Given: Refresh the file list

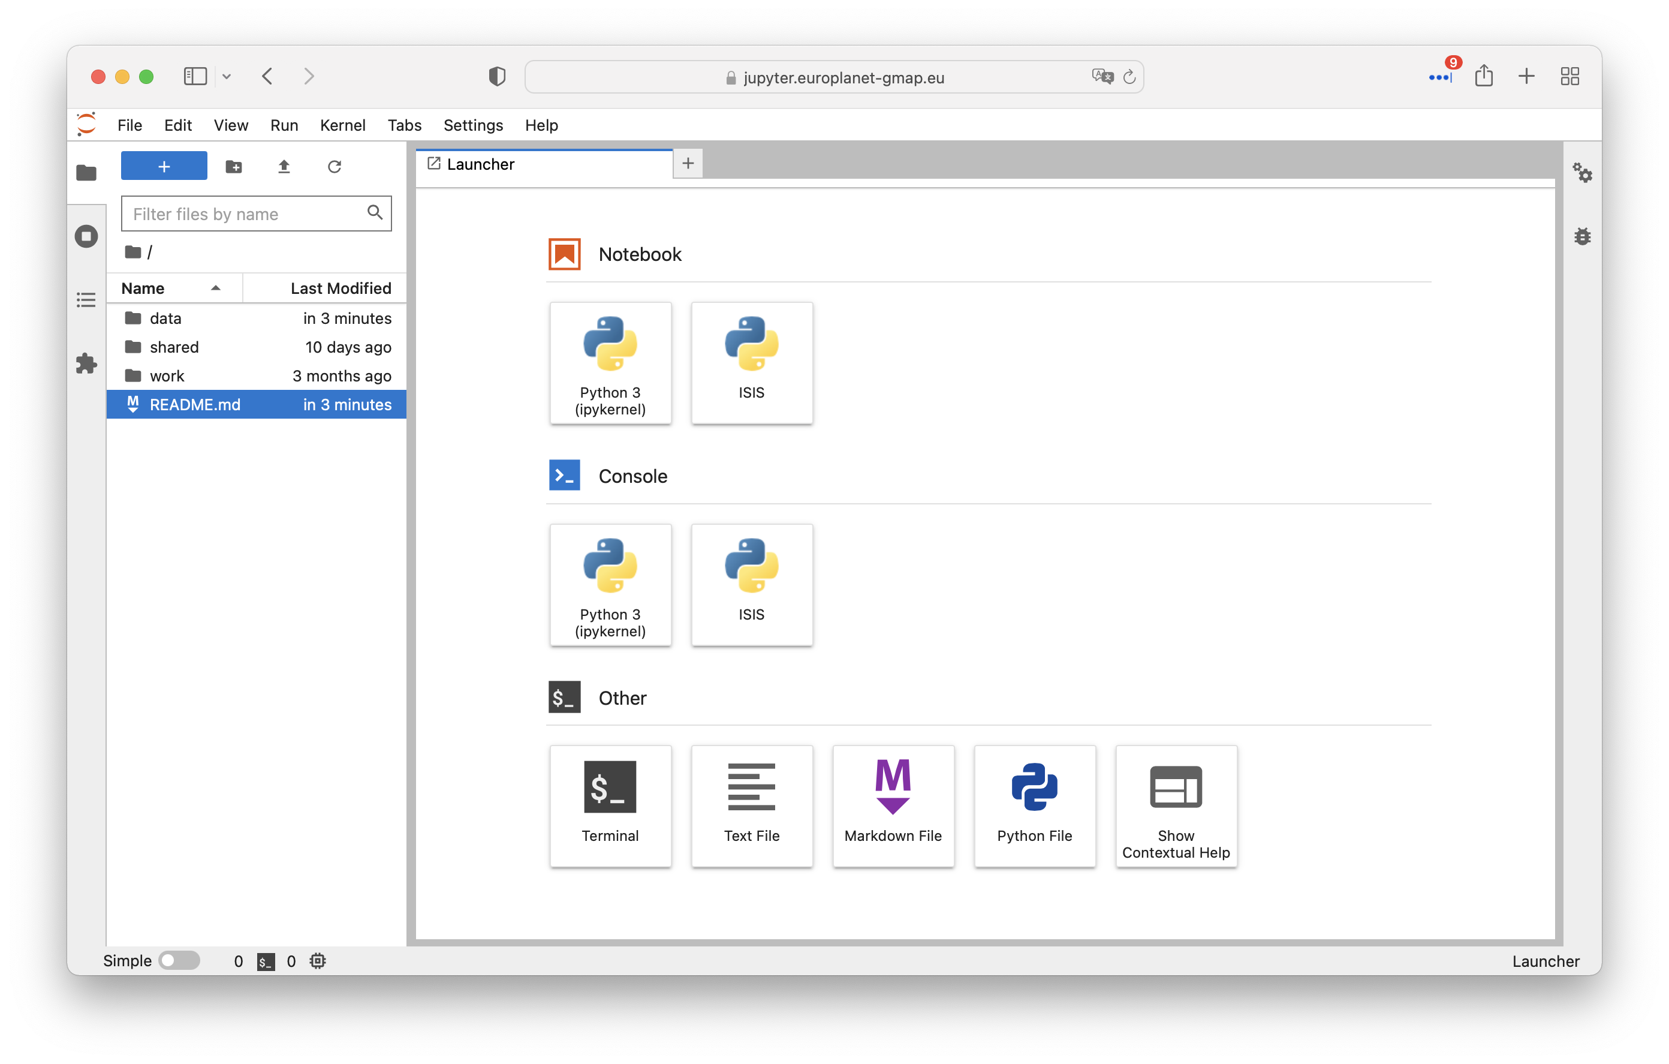Looking at the screenshot, I should click(334, 167).
